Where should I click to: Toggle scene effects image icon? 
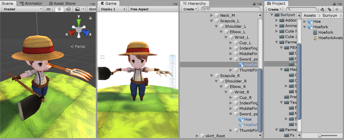(77, 9)
